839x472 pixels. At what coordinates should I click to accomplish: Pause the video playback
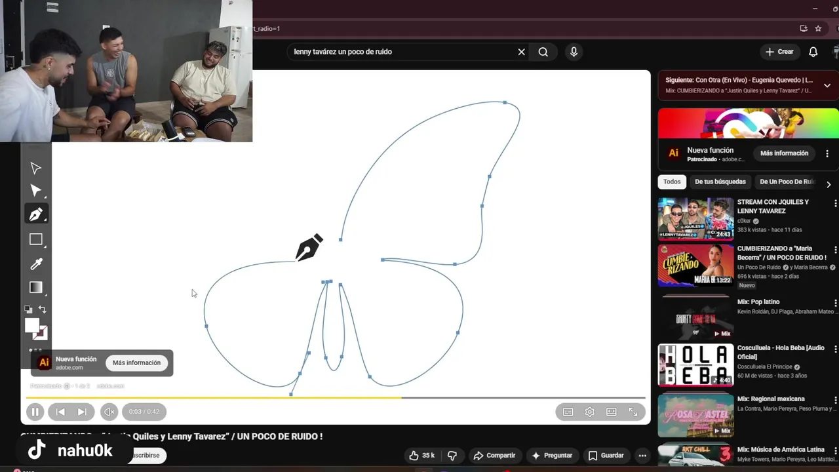click(35, 412)
